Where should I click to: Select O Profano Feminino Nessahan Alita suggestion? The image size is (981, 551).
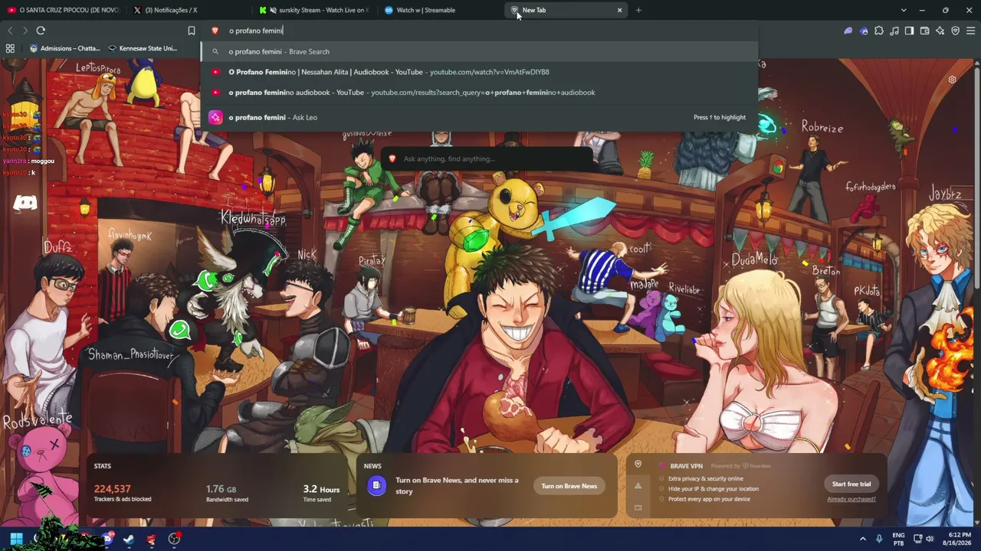[480, 72]
